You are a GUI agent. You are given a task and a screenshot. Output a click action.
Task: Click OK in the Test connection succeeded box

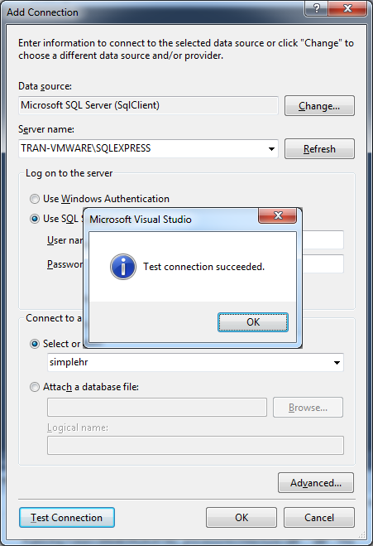(x=253, y=322)
